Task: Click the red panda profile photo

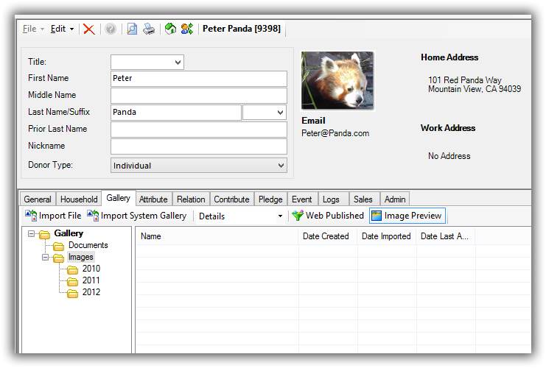Action: (337, 80)
